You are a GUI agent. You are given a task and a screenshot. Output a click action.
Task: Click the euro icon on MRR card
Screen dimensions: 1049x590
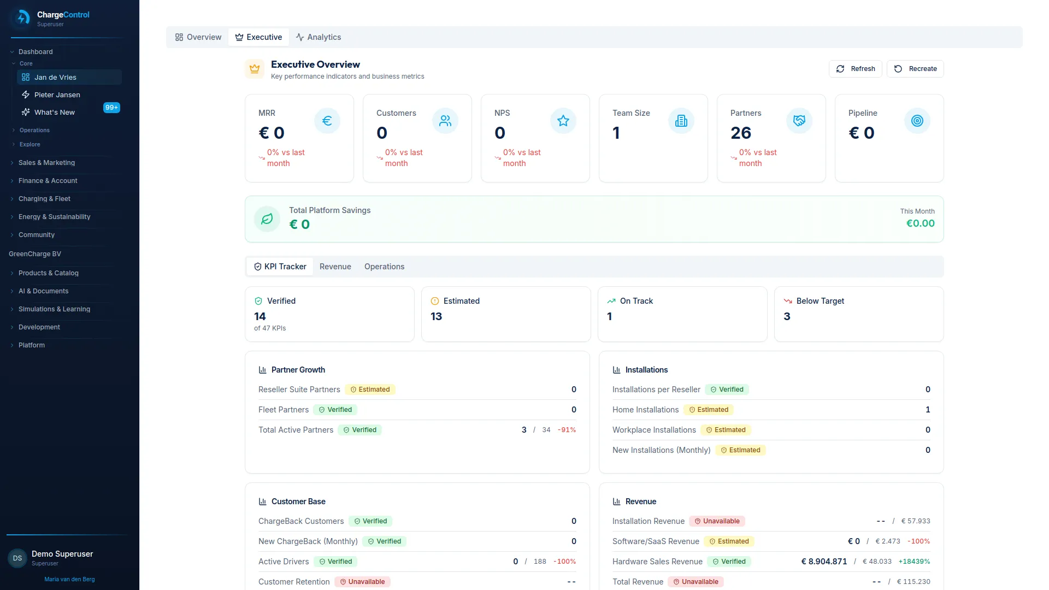click(x=327, y=121)
